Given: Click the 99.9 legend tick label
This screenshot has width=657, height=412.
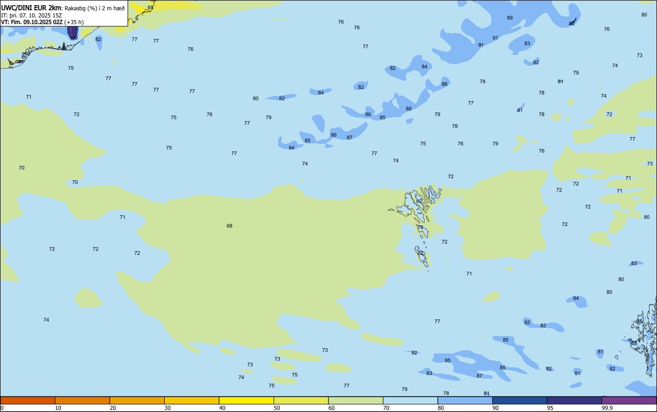Looking at the screenshot, I should click(607, 408).
